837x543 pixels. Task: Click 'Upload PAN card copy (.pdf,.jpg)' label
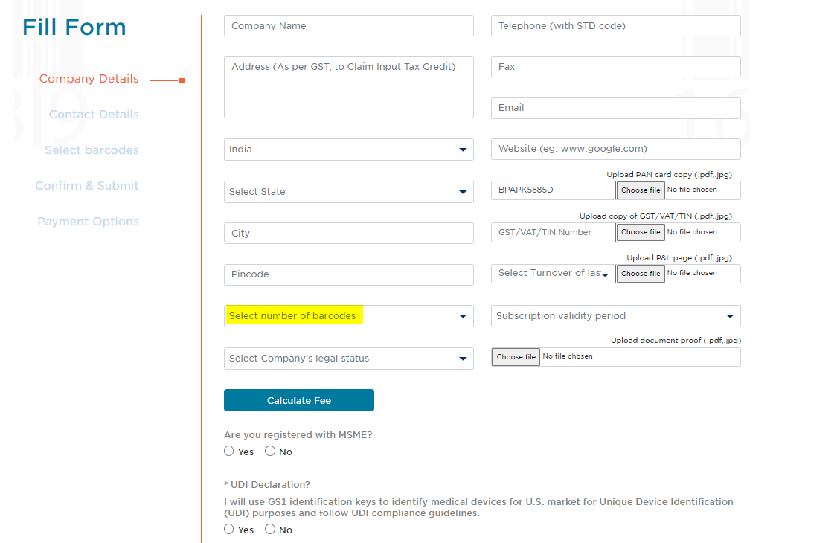point(669,175)
